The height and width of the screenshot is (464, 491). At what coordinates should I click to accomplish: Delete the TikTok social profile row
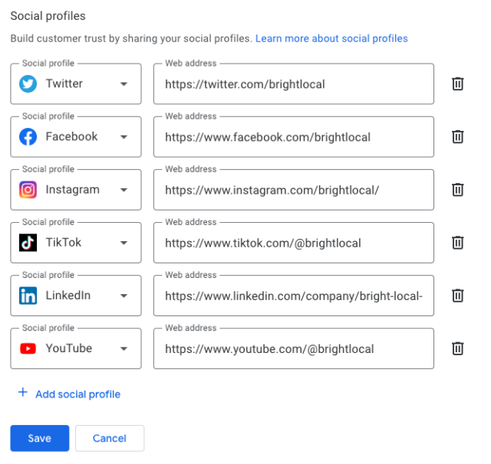point(457,243)
